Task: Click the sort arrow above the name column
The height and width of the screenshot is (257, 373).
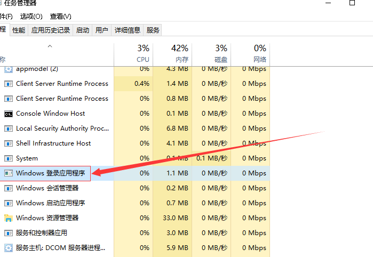Action: 50,46
